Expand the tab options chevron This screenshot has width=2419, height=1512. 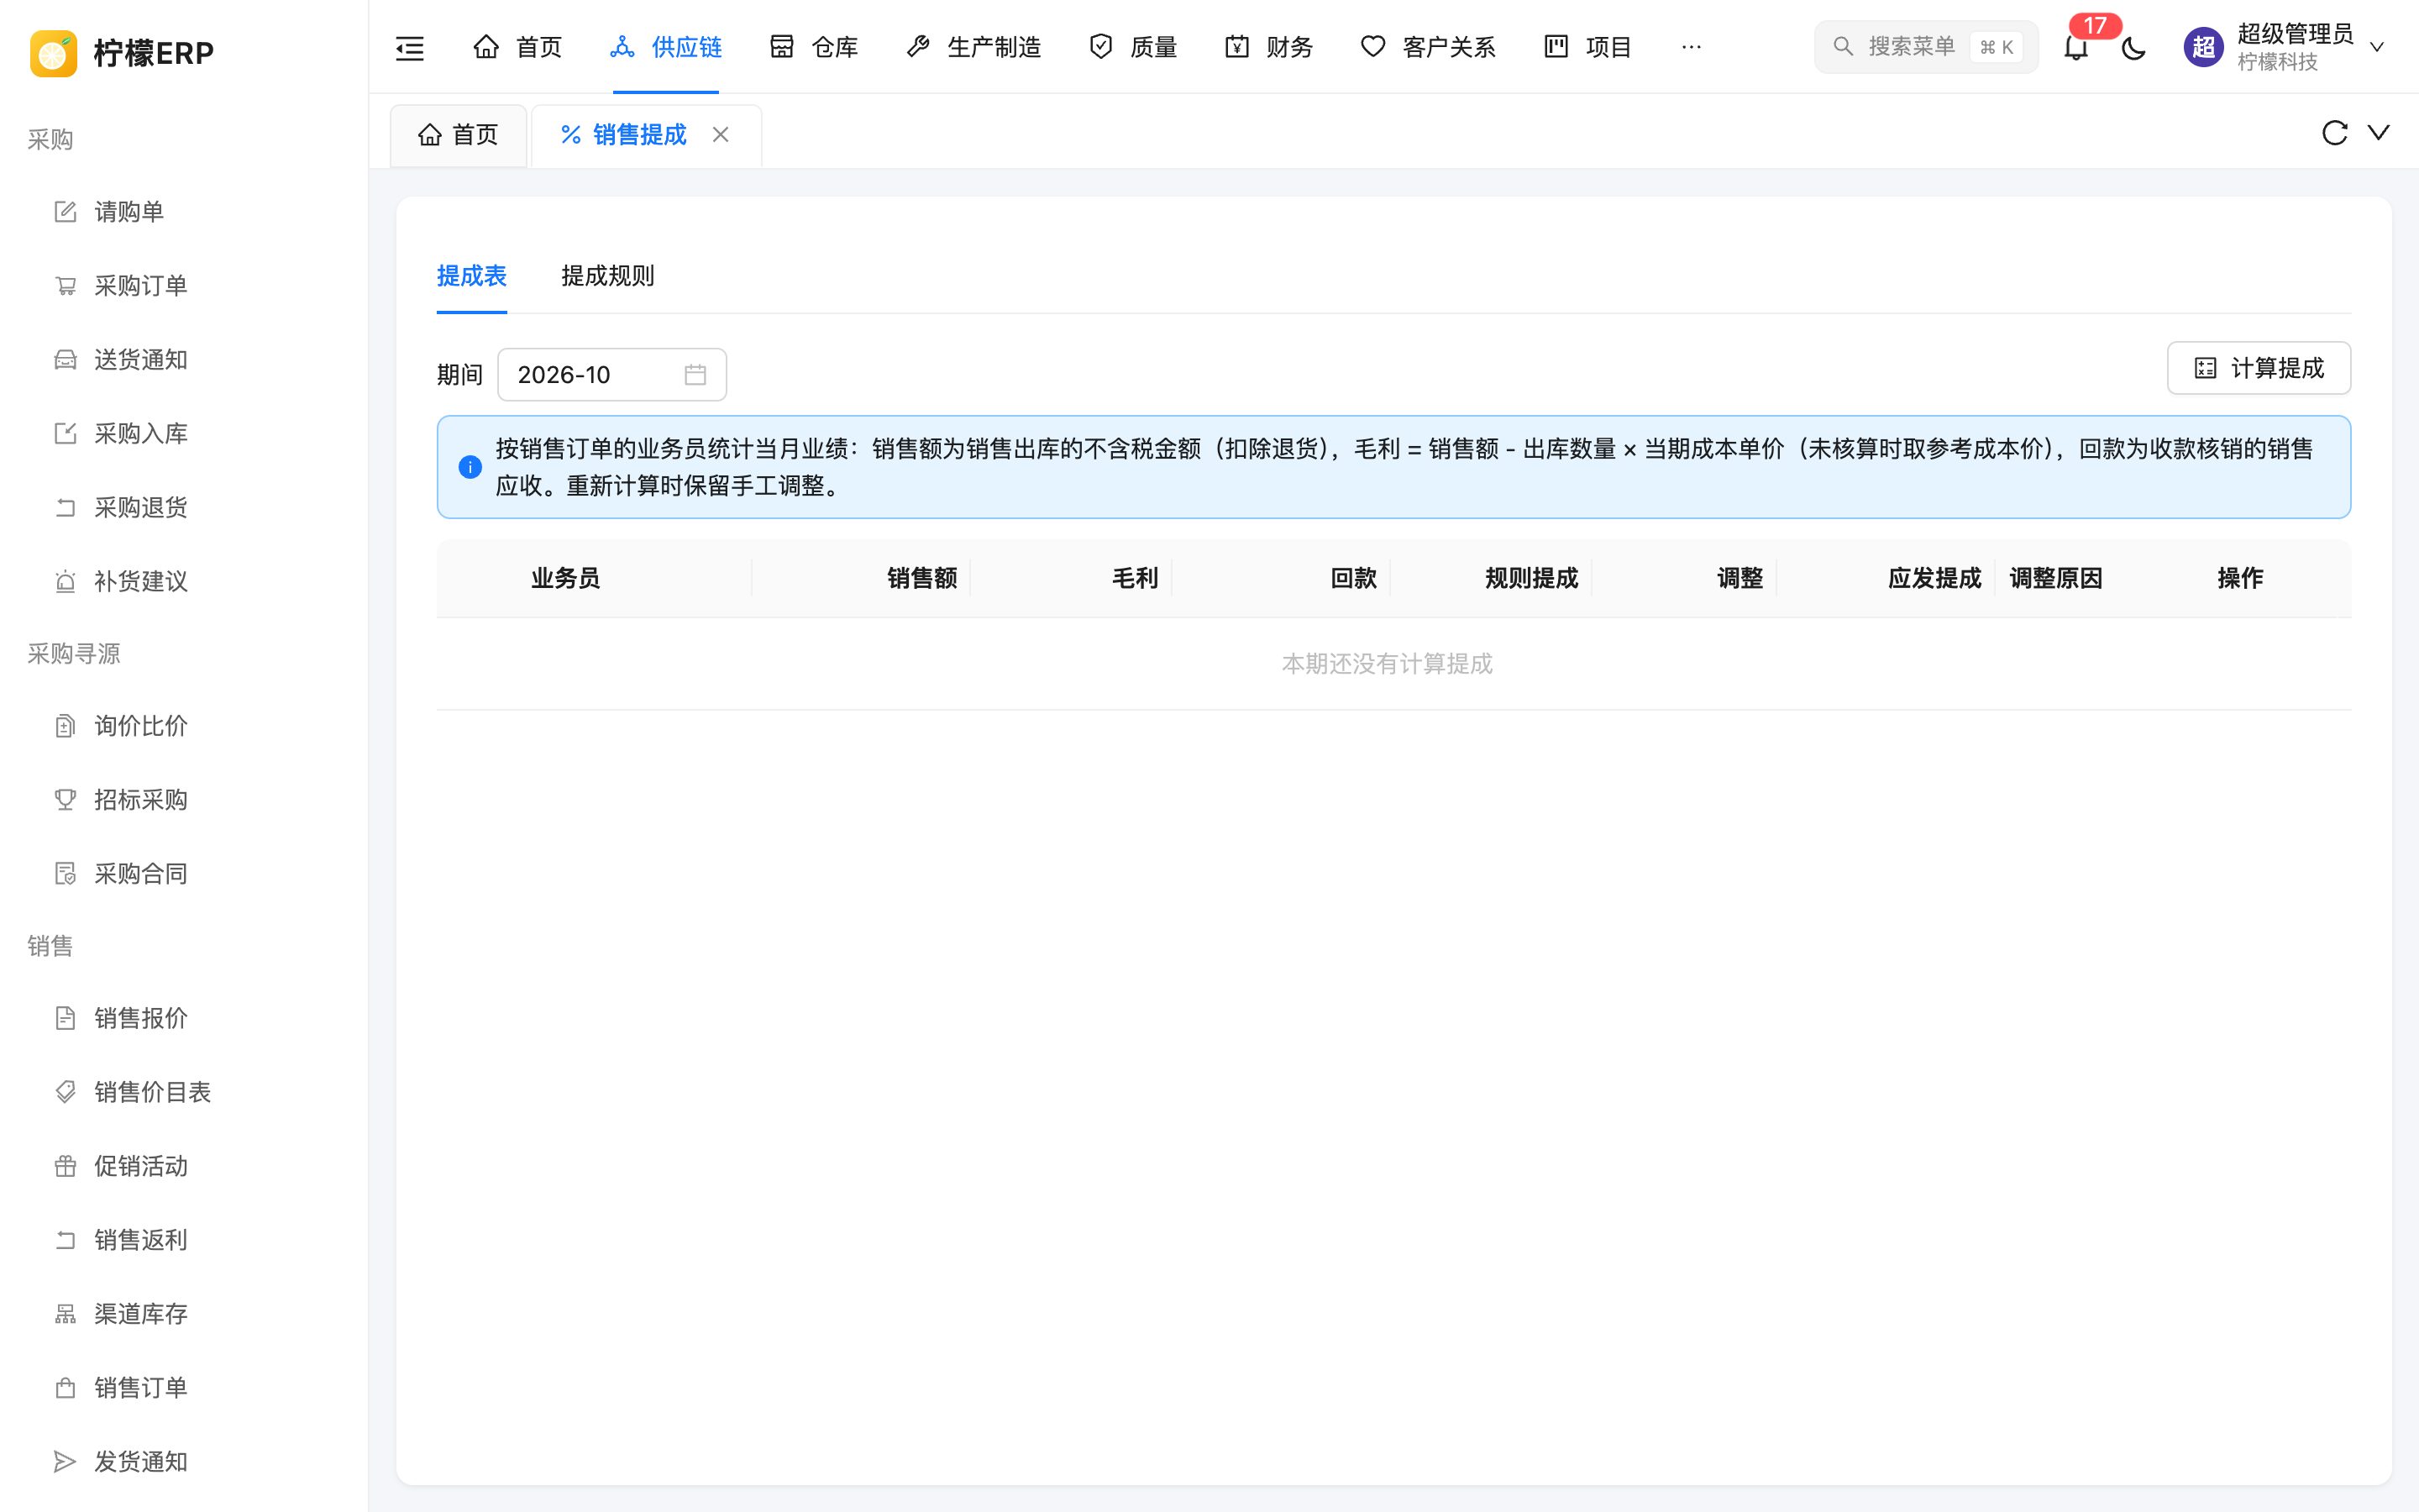coord(2379,133)
